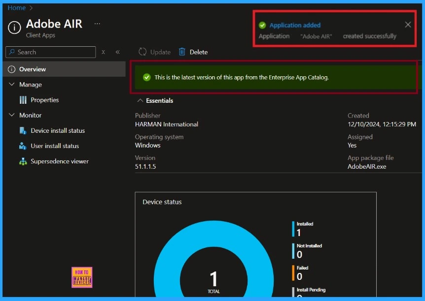This screenshot has width=425, height=301.
Task: Collapse the Monitor section chevron
Action: click(x=12, y=115)
